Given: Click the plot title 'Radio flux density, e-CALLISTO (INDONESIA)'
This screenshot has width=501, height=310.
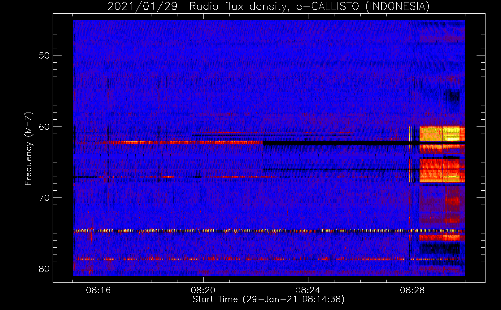Looking at the screenshot, I should pyautogui.click(x=309, y=6).
